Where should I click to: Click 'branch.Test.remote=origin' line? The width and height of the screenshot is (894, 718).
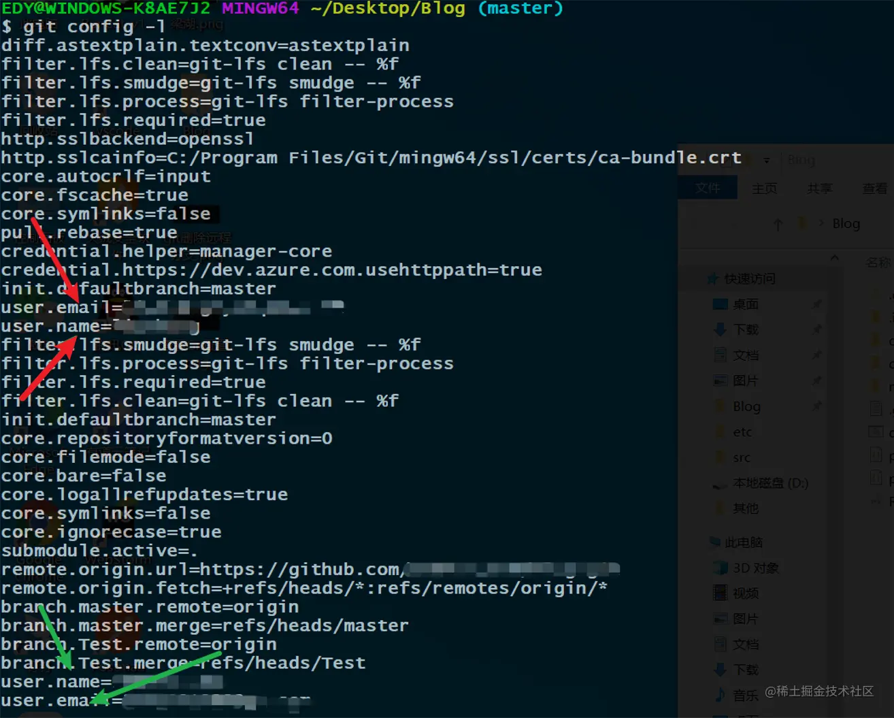coord(139,644)
